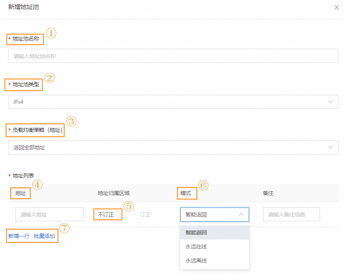Choose the highlighted 智能返回 list option

[196, 232]
